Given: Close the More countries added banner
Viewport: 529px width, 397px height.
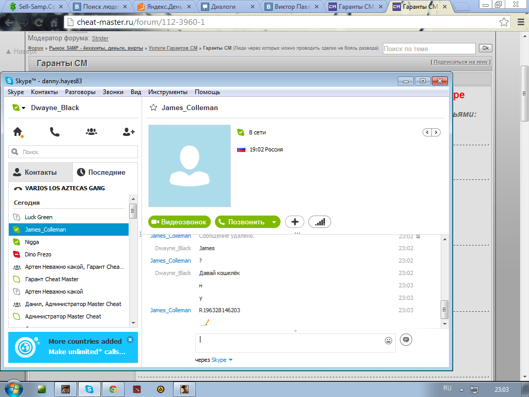Looking at the screenshot, I should pos(130,340).
